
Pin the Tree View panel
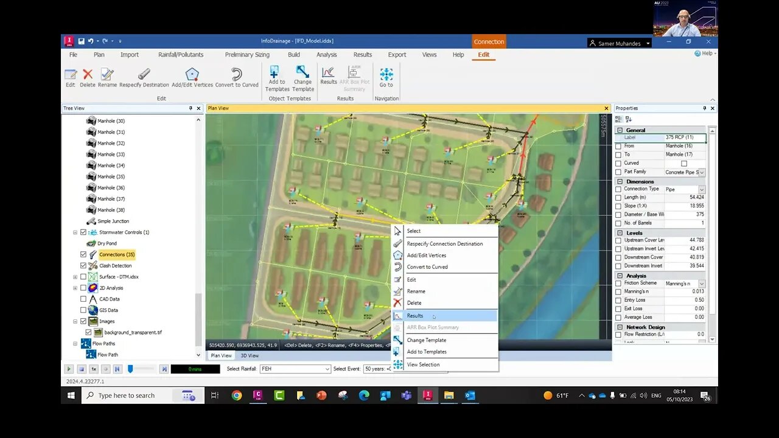click(x=190, y=108)
